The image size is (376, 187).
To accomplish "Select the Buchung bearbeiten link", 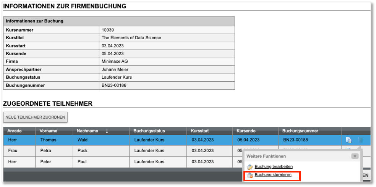I will tap(274, 166).
